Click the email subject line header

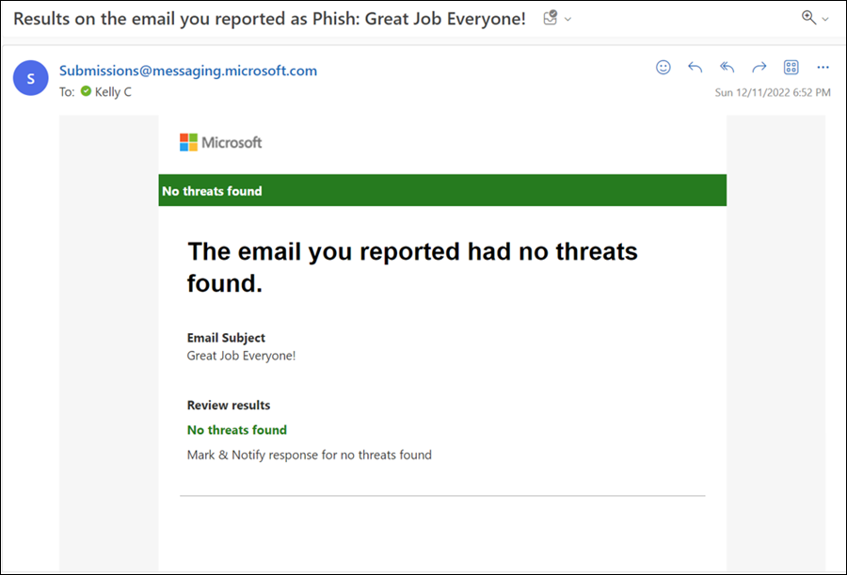[269, 18]
